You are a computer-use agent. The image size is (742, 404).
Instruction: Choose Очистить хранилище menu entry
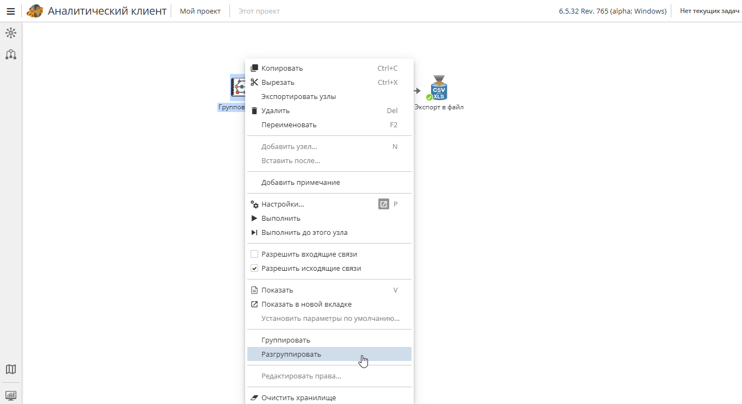point(329,397)
